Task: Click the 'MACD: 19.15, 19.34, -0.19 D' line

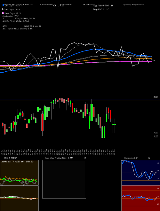Action: click(x=16, y=21)
